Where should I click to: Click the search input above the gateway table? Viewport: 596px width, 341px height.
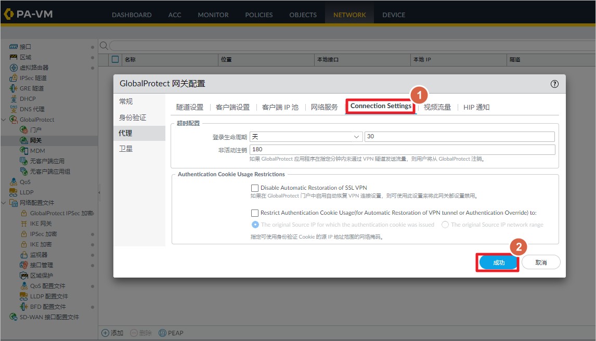[353, 46]
